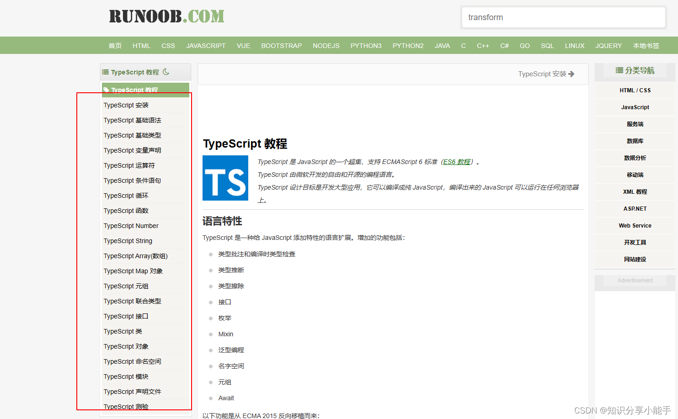
Task: Open TypeScript 测验 at the sidebar bottom
Action: click(126, 406)
